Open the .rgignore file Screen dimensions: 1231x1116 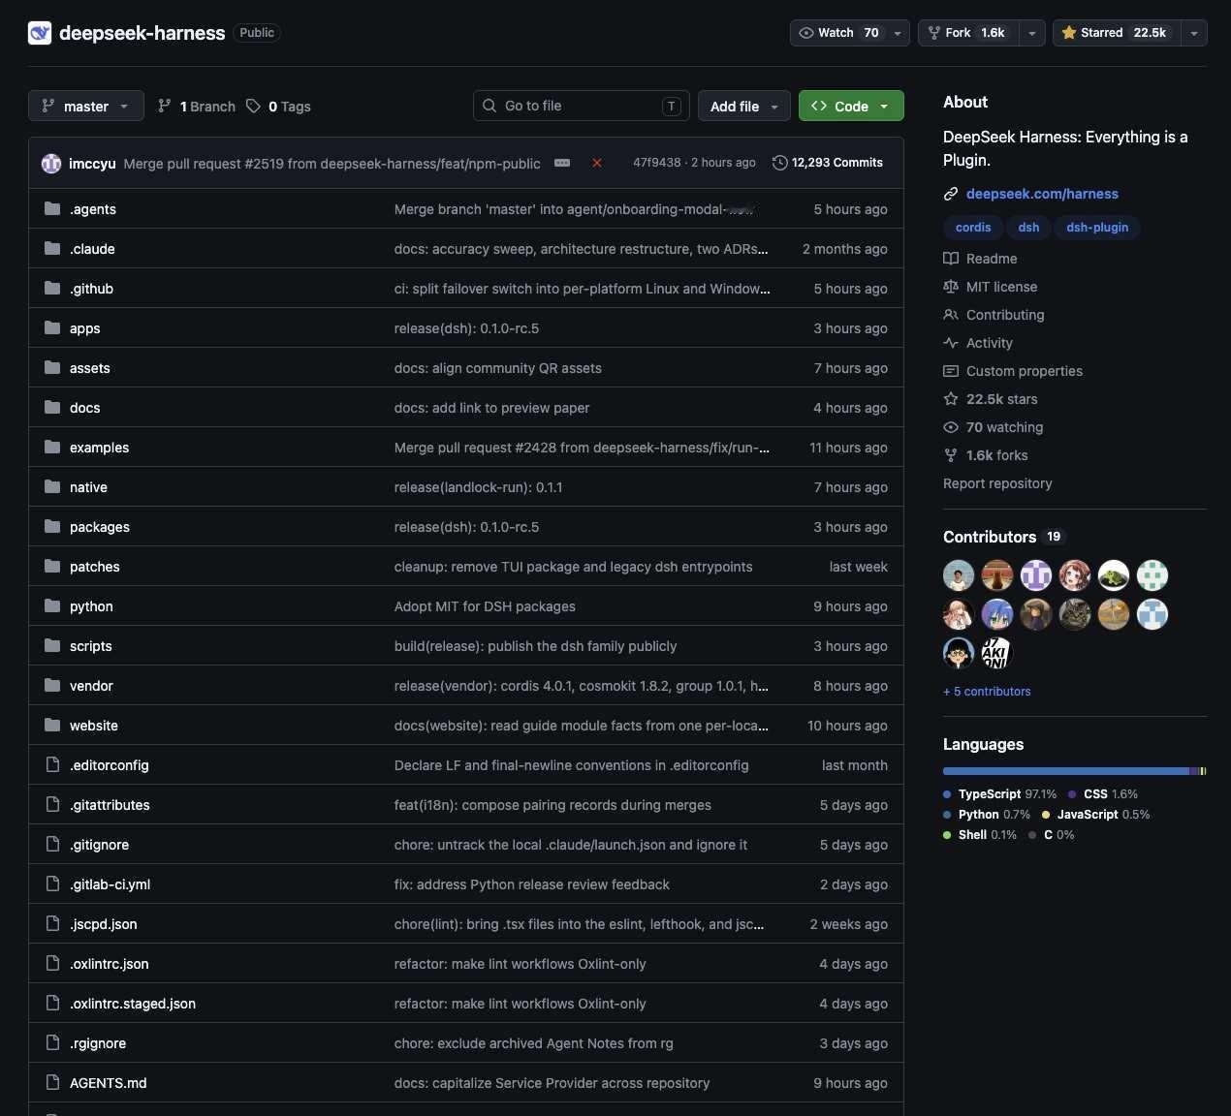tap(98, 1043)
